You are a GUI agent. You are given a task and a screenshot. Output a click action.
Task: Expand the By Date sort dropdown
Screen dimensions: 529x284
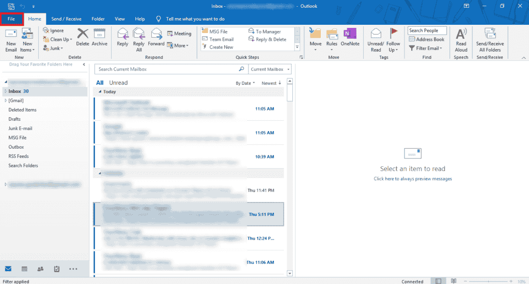tap(245, 83)
